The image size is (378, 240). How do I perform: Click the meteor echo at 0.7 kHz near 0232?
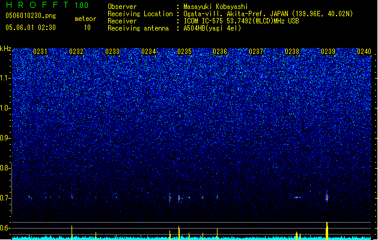pos(72,196)
